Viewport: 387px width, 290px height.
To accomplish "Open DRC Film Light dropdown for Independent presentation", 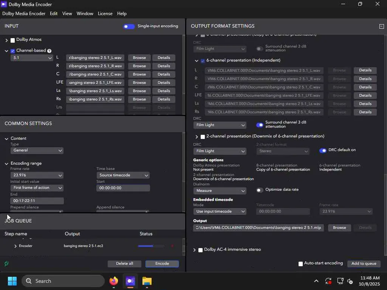I will tap(220, 125).
